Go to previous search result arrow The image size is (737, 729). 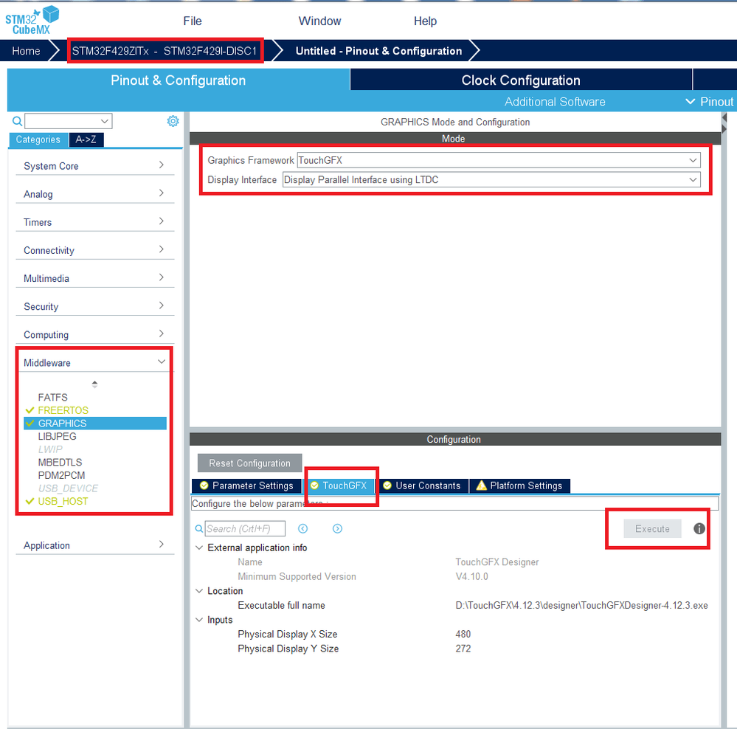point(303,529)
